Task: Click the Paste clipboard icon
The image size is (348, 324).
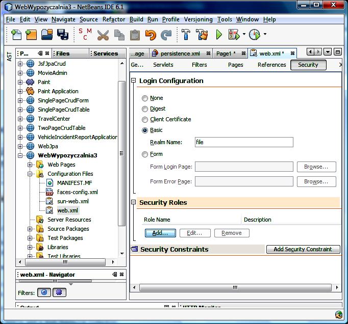Action: click(x=135, y=35)
